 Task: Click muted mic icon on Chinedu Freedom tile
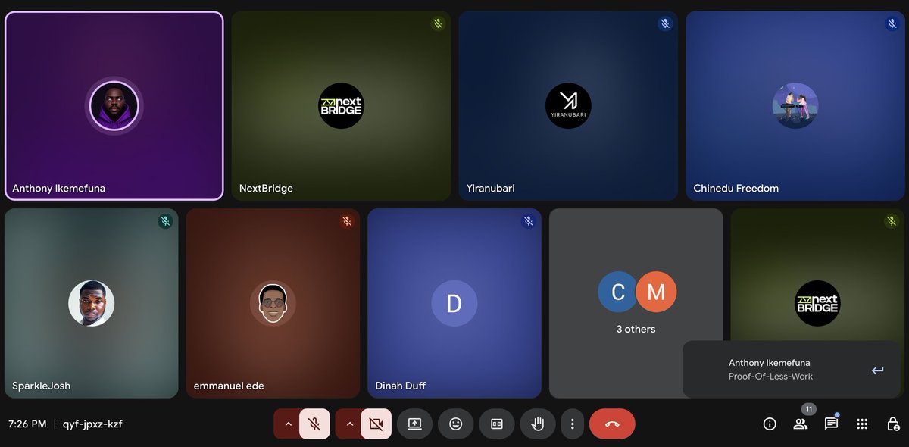point(892,24)
